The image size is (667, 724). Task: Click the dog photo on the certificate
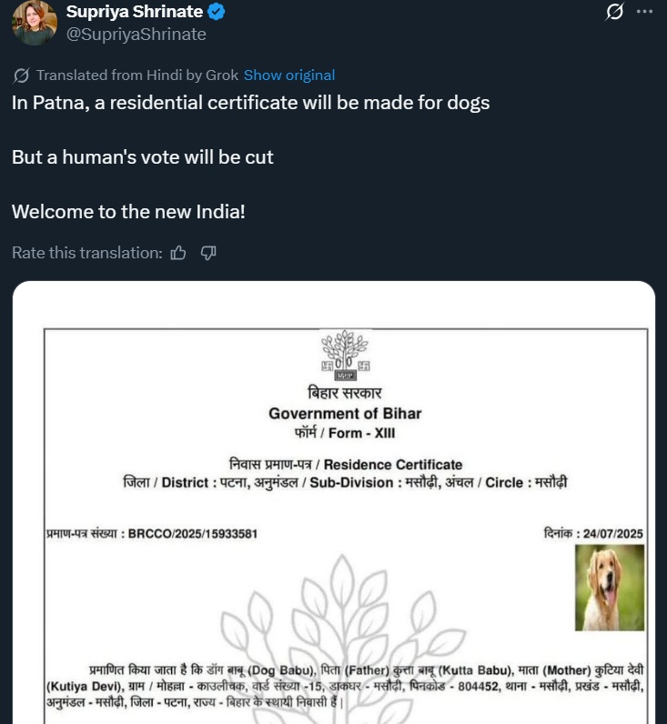click(609, 588)
